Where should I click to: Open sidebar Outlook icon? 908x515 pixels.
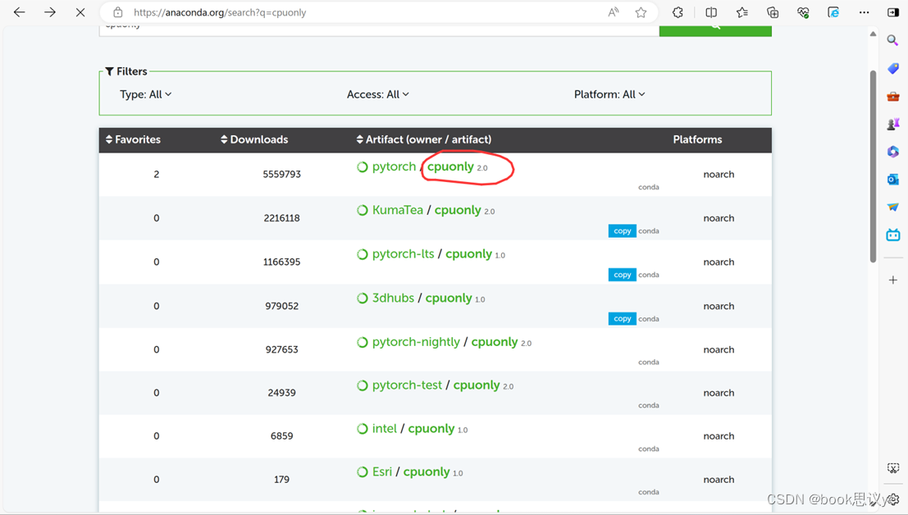[x=893, y=180]
